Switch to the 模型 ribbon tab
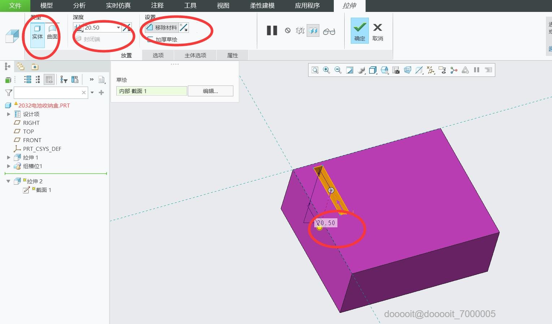552x324 pixels. [x=47, y=6]
